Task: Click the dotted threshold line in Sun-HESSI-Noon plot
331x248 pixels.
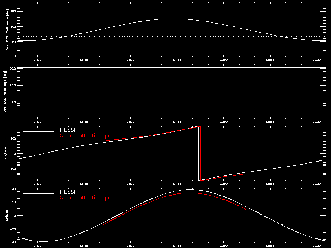Action: point(171,107)
